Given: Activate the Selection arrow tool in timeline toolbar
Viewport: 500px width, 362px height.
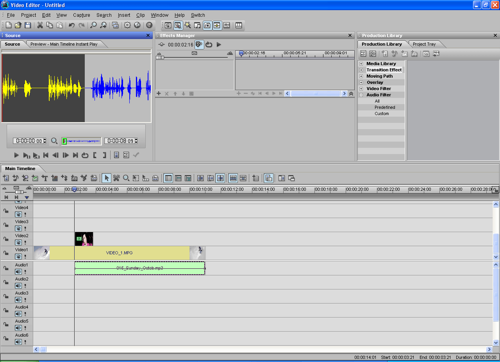Looking at the screenshot, I should point(106,178).
